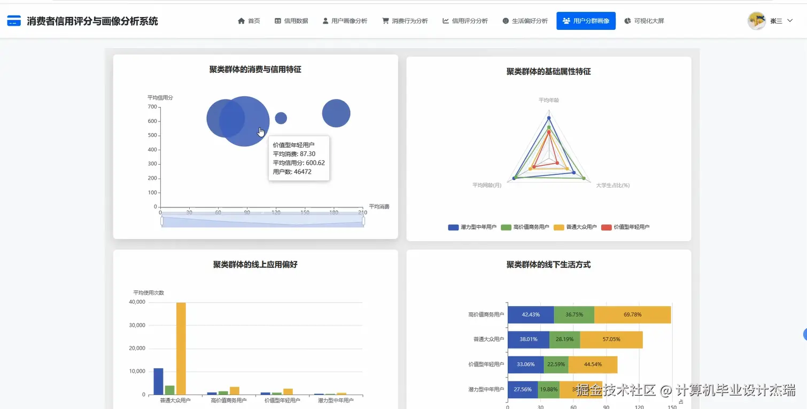Viewport: 807px width, 409px height.
Task: Click the 57.05% yellow bar segment
Action: click(611, 339)
